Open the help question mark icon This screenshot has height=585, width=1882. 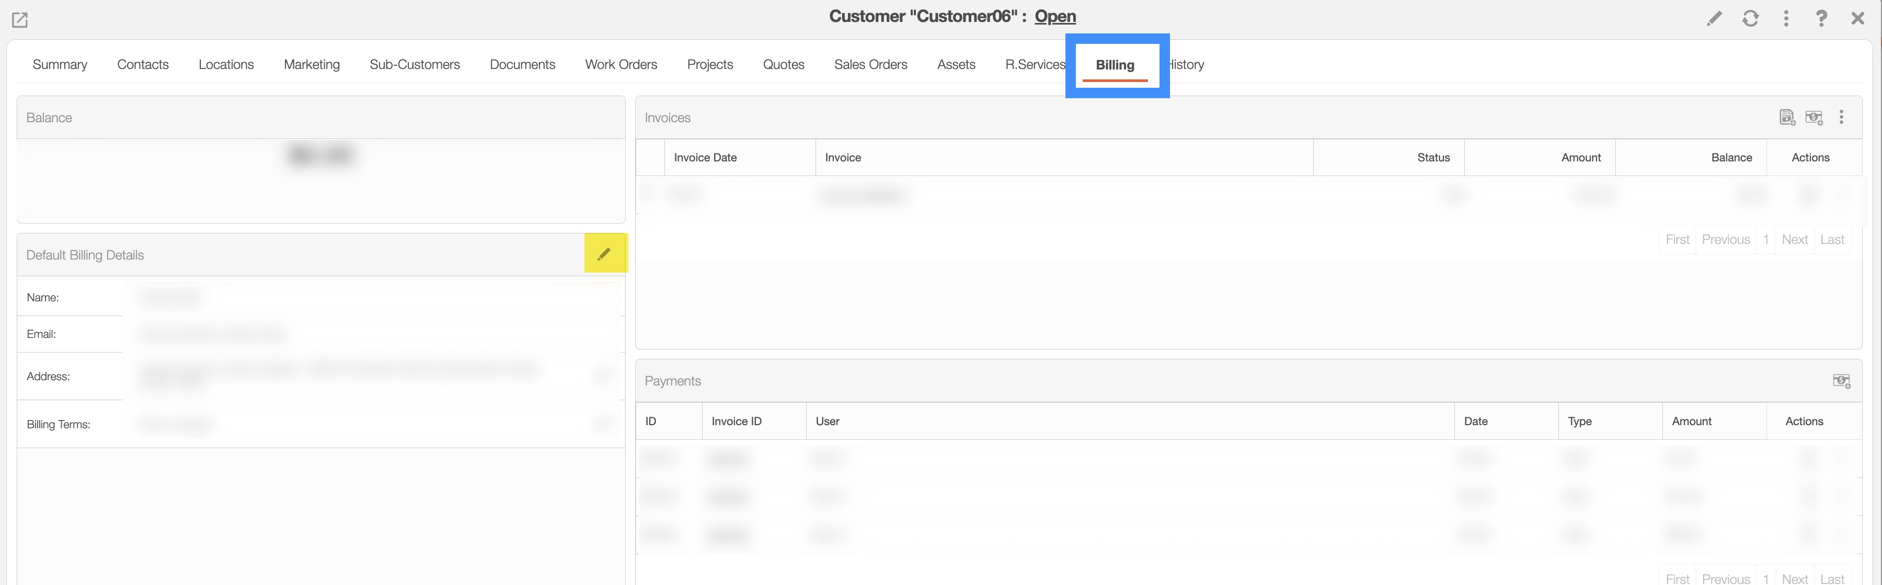[1821, 18]
